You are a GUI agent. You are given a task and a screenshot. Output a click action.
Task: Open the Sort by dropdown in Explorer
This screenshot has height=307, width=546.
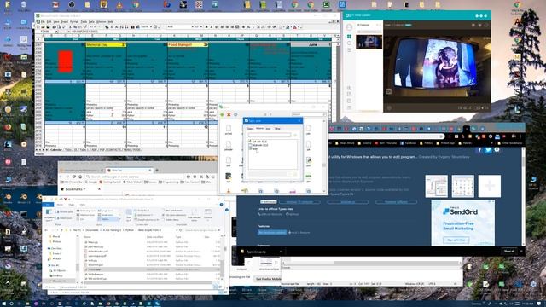129,215
